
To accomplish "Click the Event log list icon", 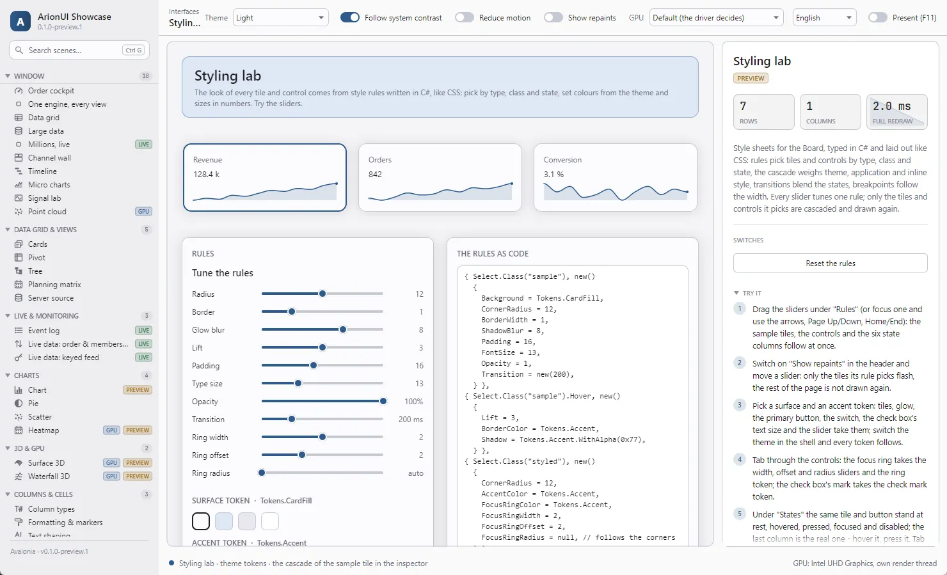I will 19,331.
